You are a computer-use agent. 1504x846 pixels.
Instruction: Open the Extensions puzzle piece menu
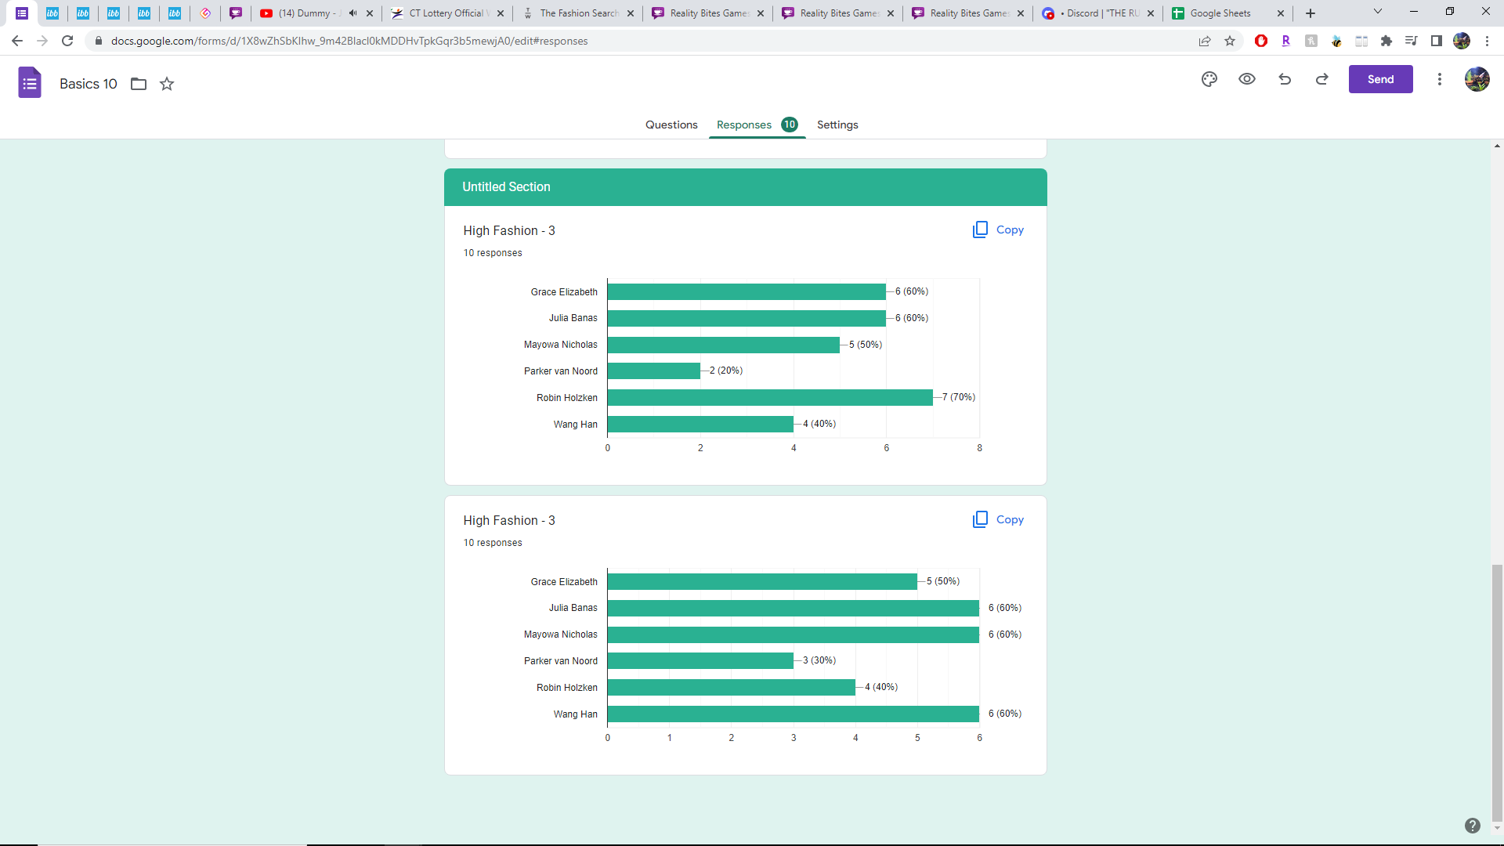1386,41
